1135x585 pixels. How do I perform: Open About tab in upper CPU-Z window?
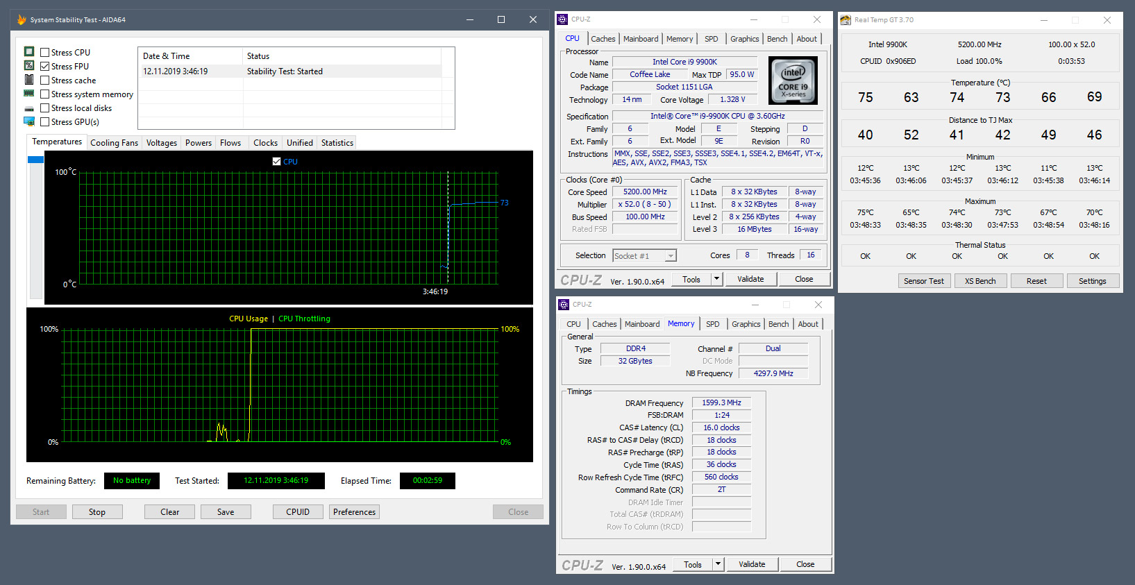pos(807,39)
